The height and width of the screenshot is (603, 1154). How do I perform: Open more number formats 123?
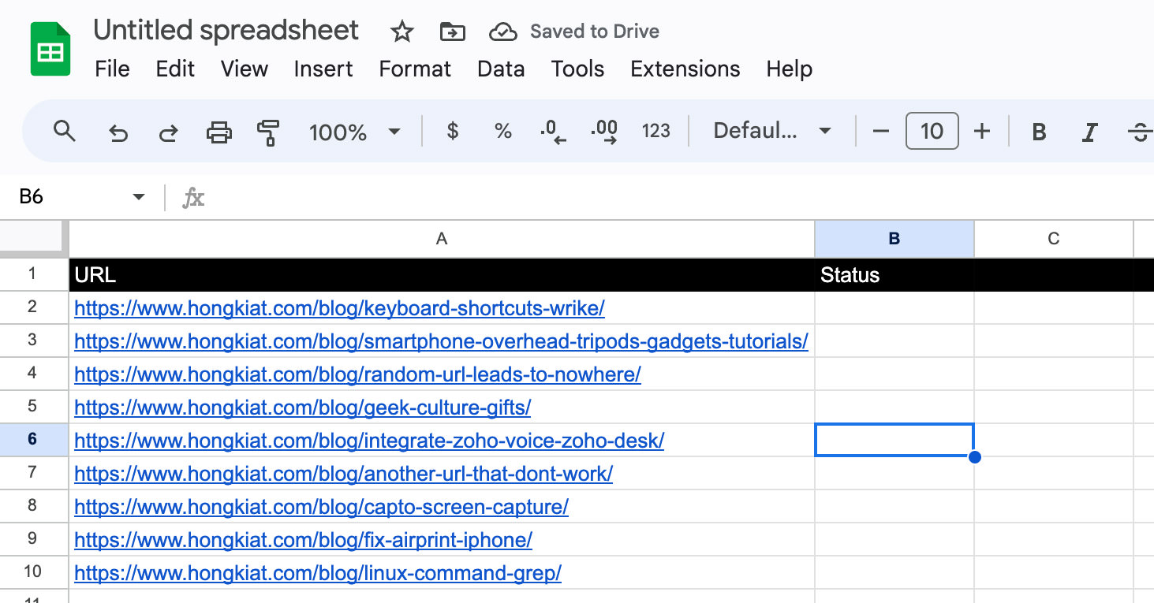(656, 131)
